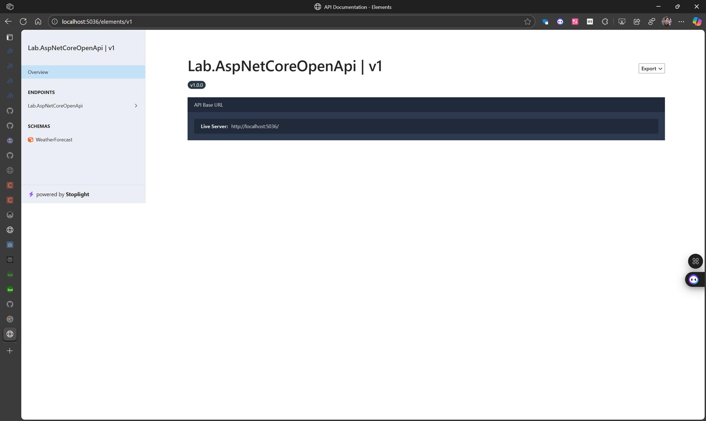The height and width of the screenshot is (421, 706).
Task: Open the translation extension icon
Action: point(575,22)
